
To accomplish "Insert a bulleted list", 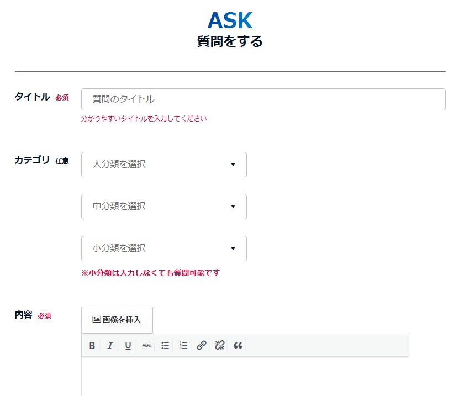I will coord(165,346).
